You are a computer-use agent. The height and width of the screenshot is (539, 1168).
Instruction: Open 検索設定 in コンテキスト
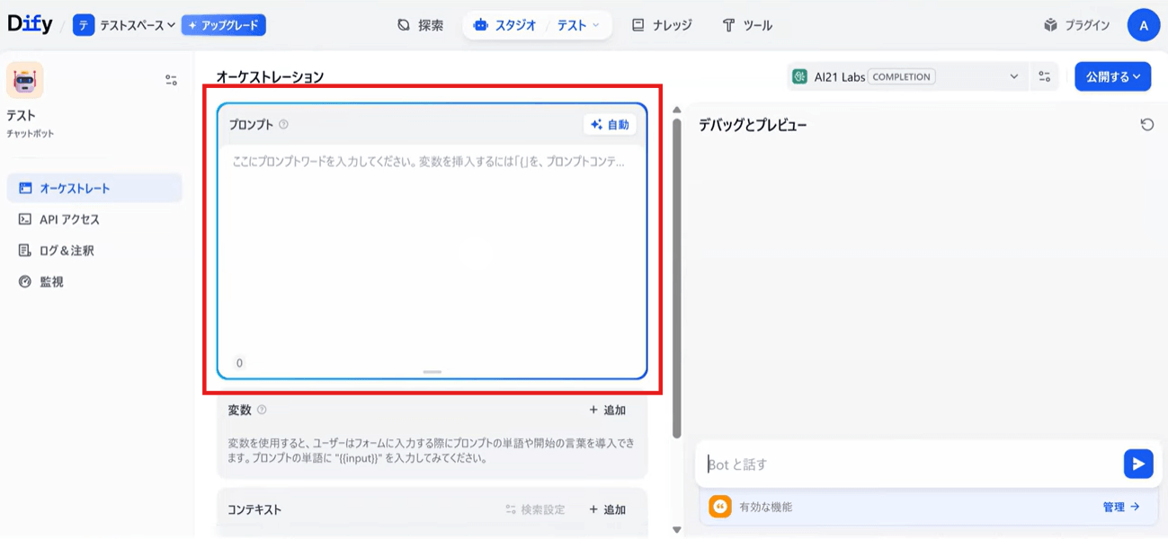(x=536, y=509)
